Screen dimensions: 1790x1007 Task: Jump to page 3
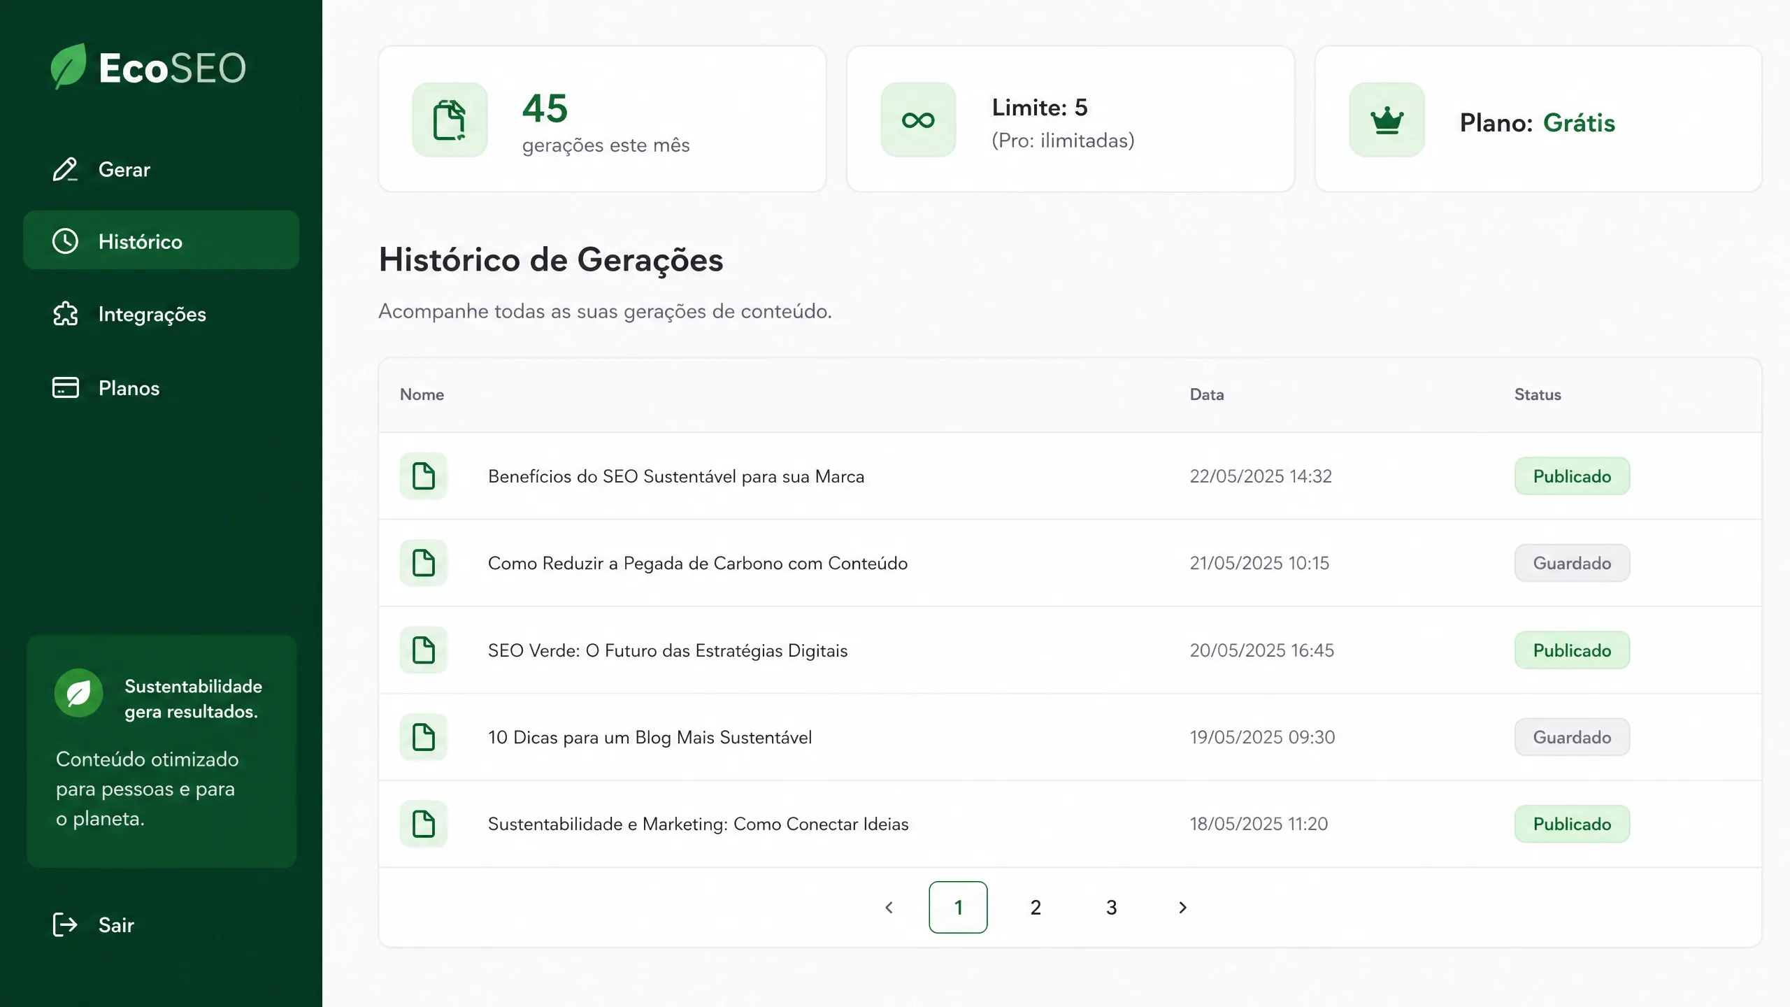1112,908
